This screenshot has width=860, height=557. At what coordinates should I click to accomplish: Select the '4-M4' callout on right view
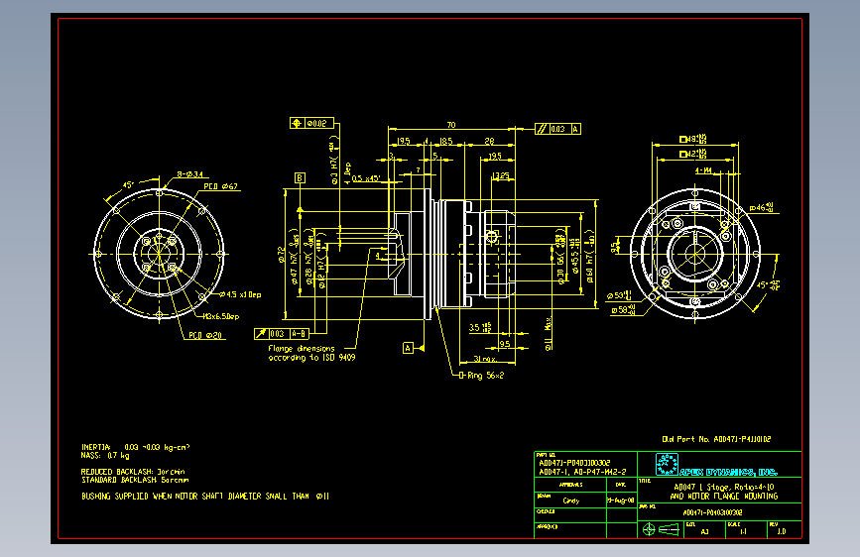pyautogui.click(x=703, y=170)
